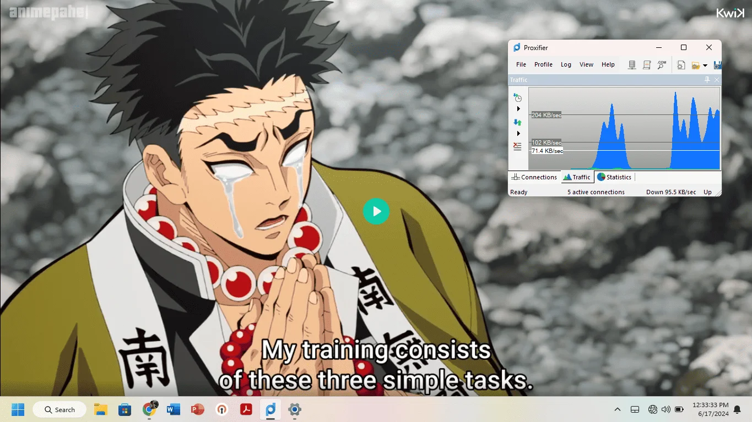Open the Windows Start menu

pos(18,409)
